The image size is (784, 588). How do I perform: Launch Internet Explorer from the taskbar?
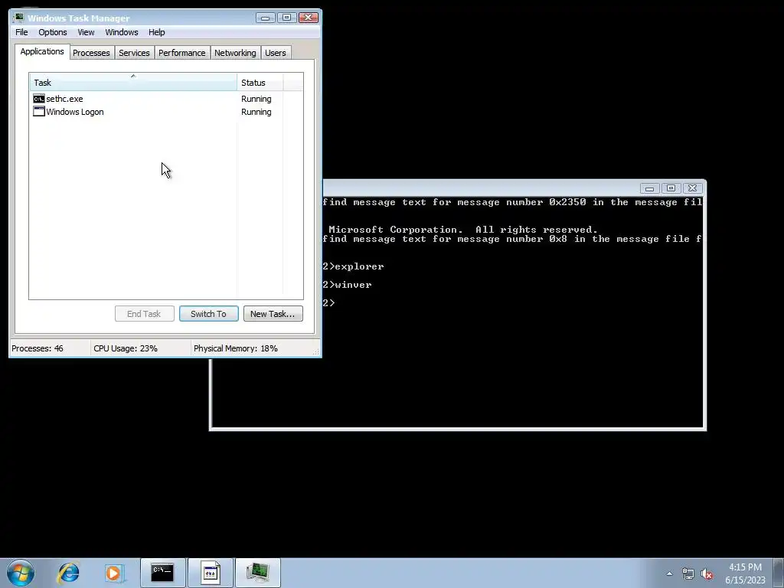(x=68, y=573)
